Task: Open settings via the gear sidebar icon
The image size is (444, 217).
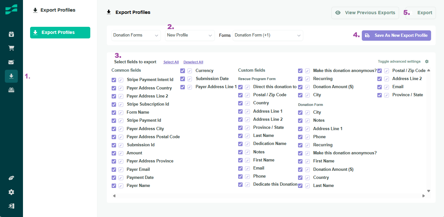Action: [x=11, y=192]
